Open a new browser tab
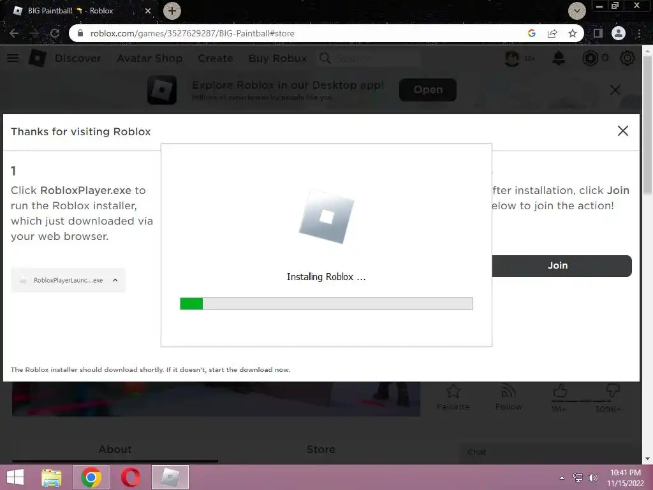Viewport: 653px width, 490px height. (x=172, y=11)
